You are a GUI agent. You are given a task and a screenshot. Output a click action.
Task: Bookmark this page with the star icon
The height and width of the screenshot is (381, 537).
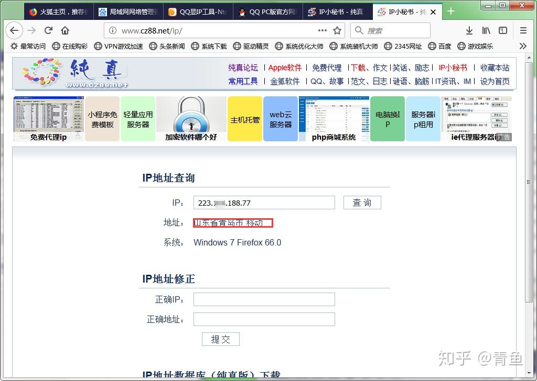(x=337, y=30)
